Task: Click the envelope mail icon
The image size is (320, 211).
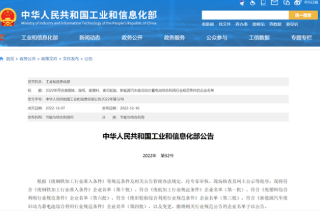Action: click(x=274, y=2)
